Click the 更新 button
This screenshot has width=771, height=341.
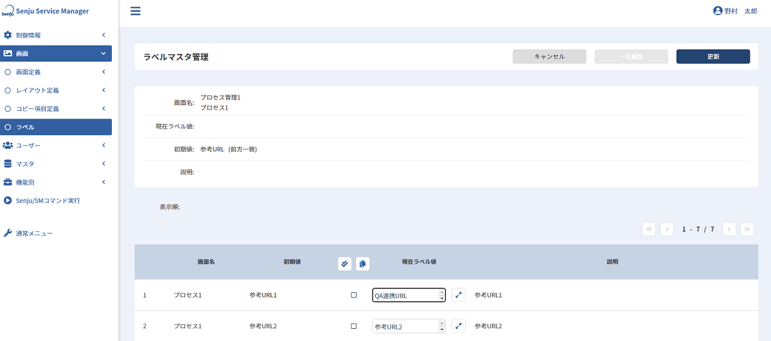click(713, 56)
